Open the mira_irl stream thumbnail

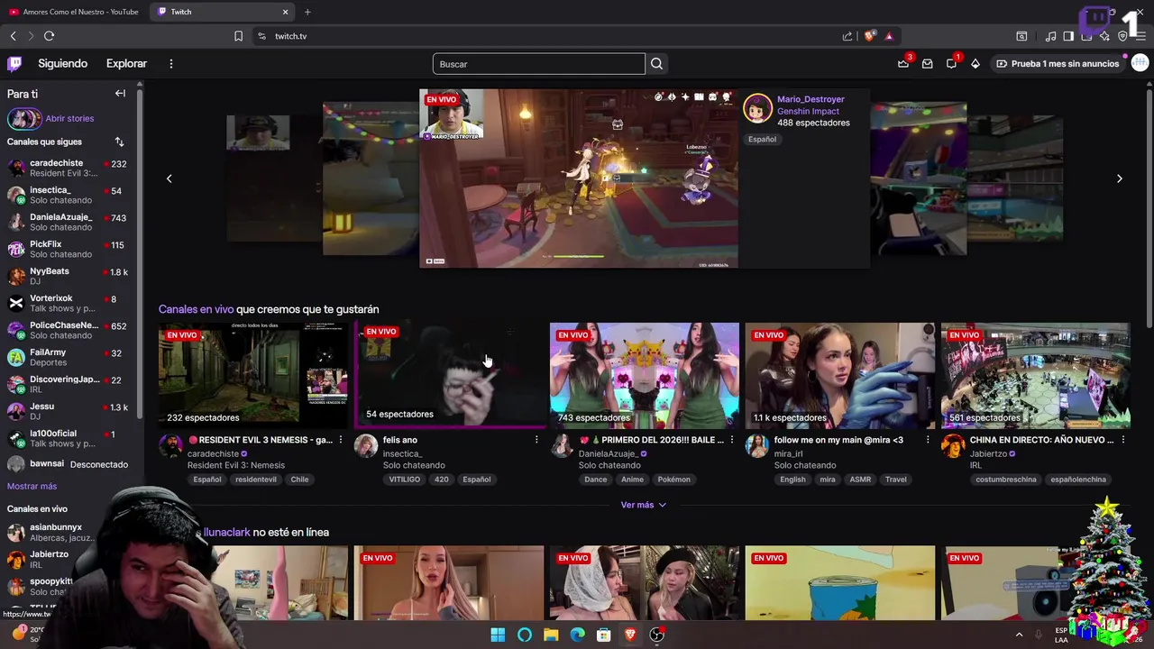point(840,375)
